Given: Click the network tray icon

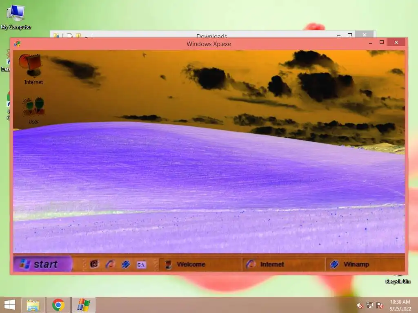Looking at the screenshot, I should 370,305.
